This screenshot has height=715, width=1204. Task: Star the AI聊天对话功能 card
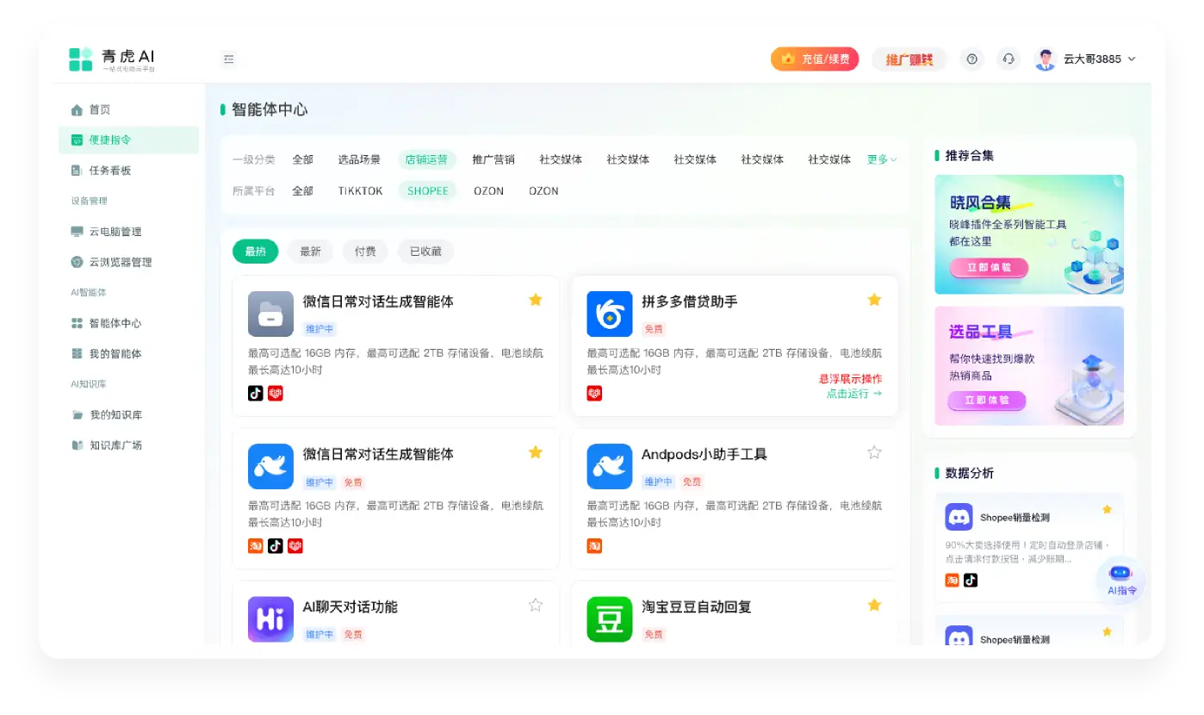[535, 605]
